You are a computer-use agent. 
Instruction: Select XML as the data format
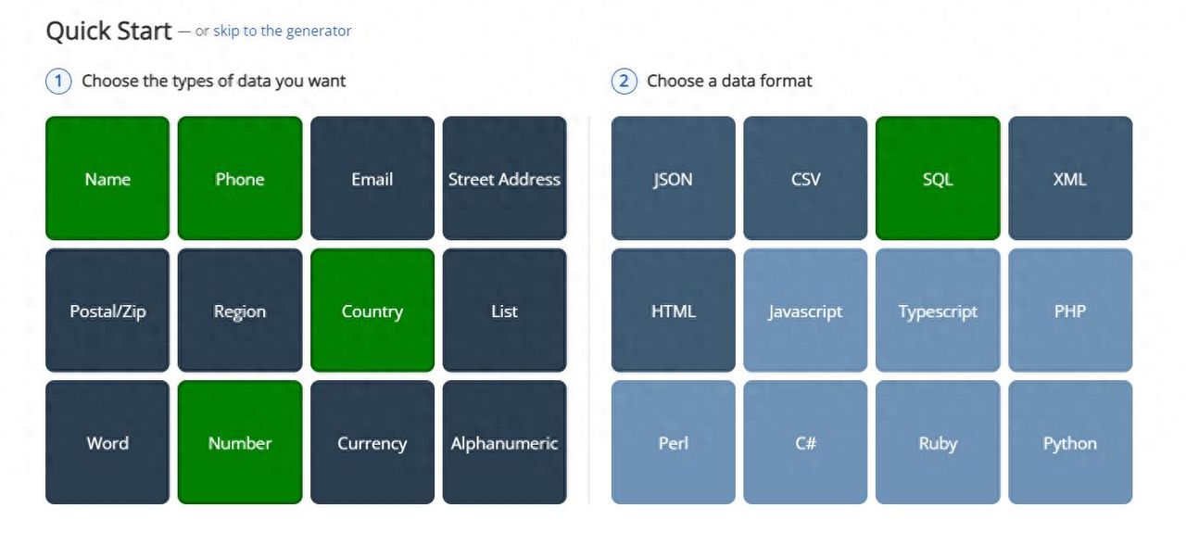(1070, 178)
